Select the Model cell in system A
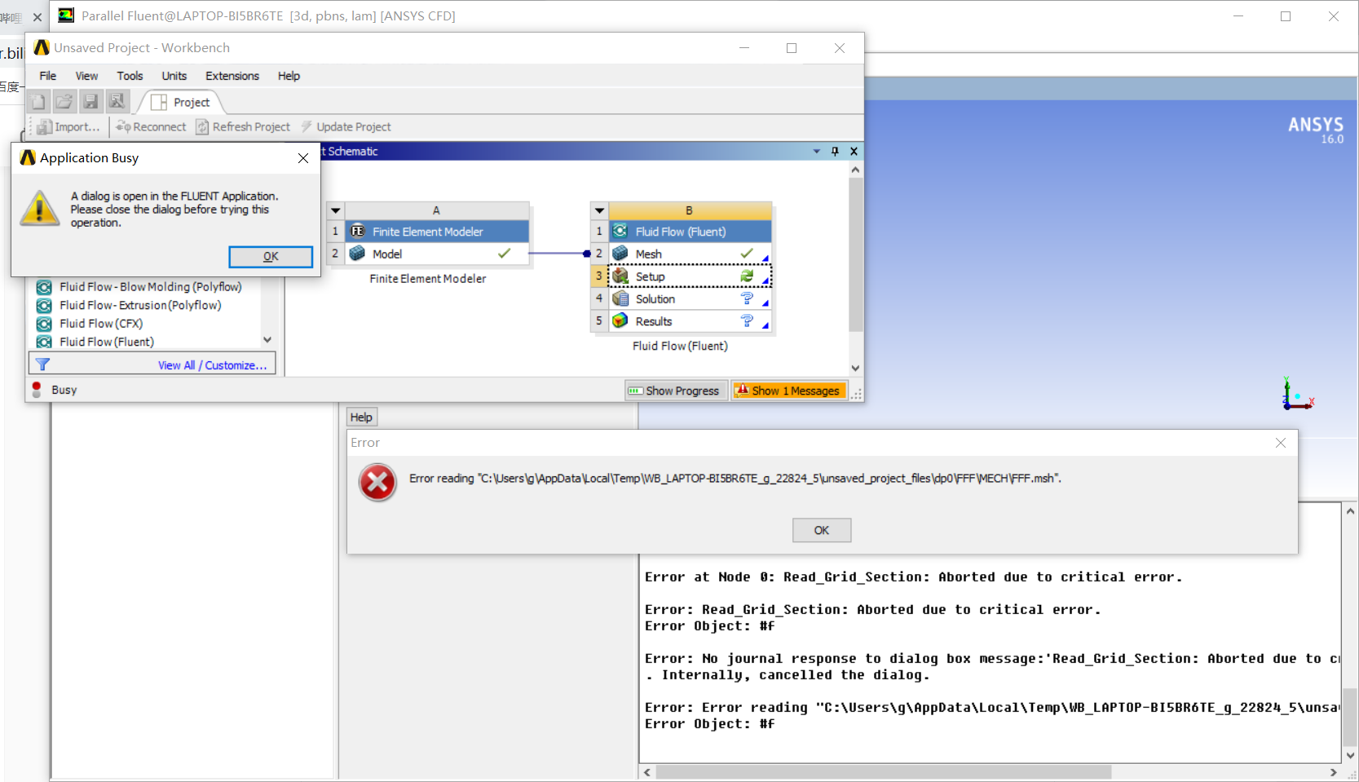The image size is (1359, 782). [437, 254]
